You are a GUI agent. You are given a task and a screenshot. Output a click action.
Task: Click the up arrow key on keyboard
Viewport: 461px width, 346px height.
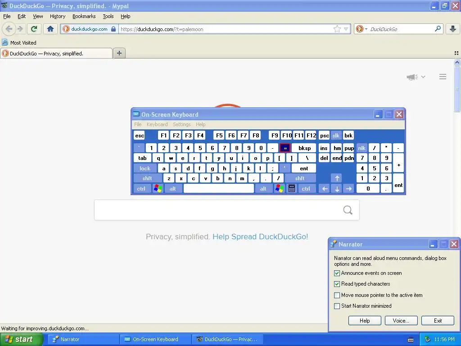tap(337, 178)
